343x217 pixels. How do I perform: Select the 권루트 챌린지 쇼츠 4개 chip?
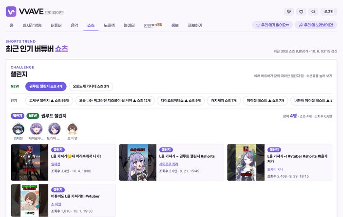[46, 86]
